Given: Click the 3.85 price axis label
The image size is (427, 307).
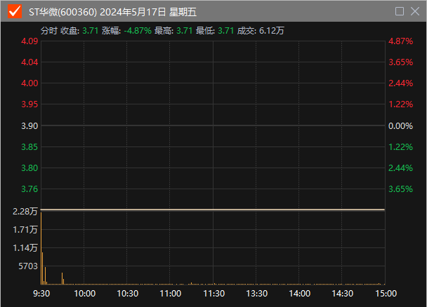Looking at the screenshot, I should [29, 147].
